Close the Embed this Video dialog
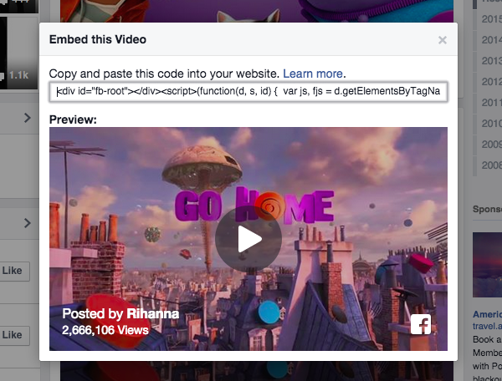The height and width of the screenshot is (381, 502). (443, 40)
